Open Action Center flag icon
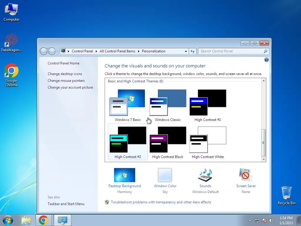 [264, 220]
